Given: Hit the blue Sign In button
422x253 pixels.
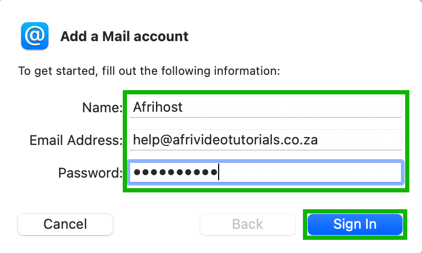Looking at the screenshot, I should (355, 224).
